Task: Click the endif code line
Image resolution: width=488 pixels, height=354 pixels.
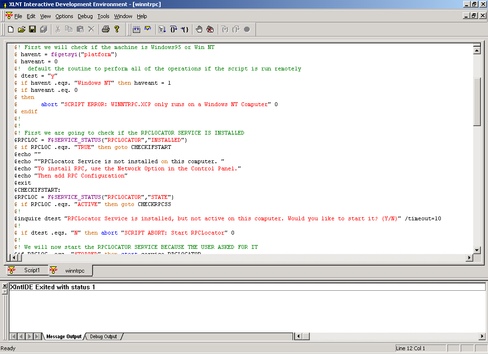Action: click(26, 112)
